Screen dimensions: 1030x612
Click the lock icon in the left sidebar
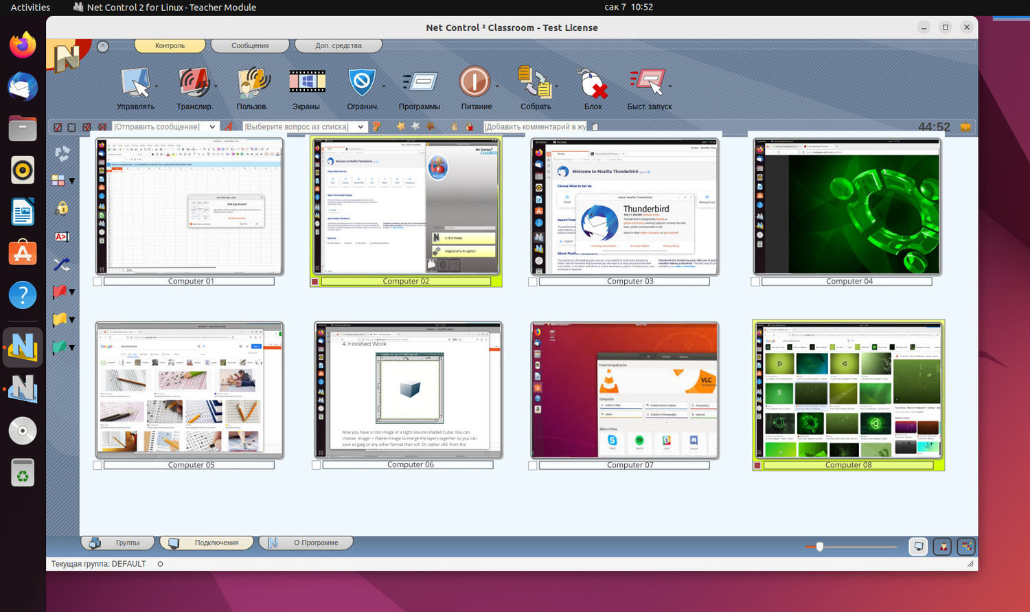tap(61, 208)
